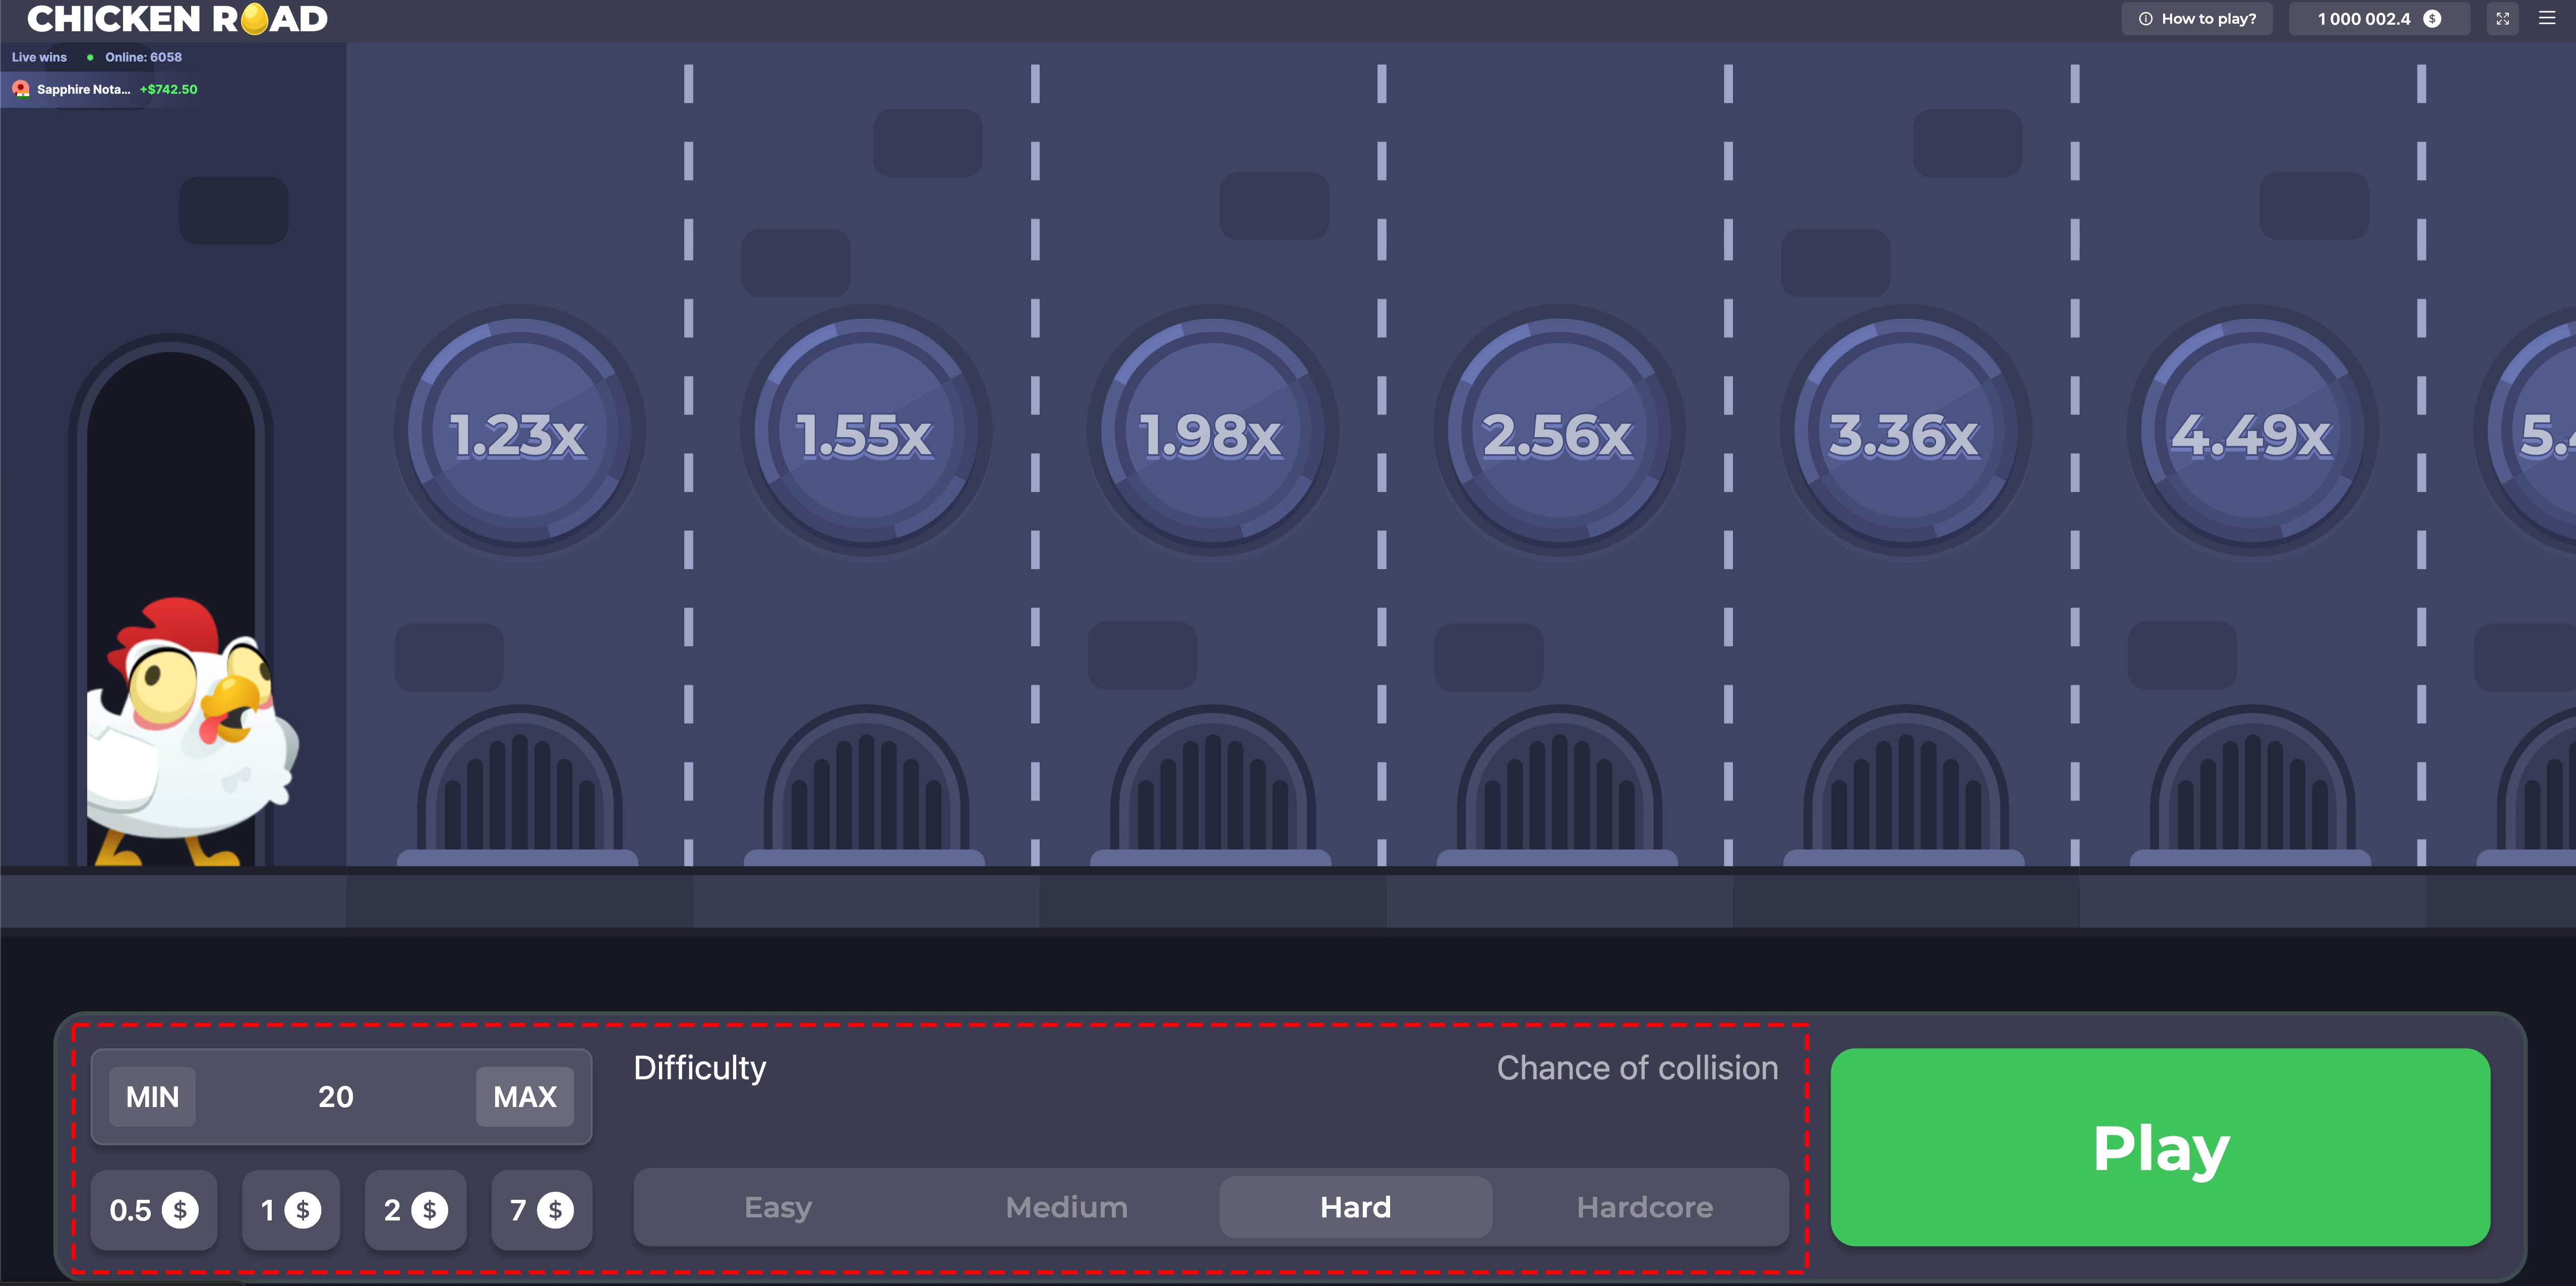Expand Chance of collision details
Image resolution: width=2576 pixels, height=1286 pixels.
click(1637, 1067)
